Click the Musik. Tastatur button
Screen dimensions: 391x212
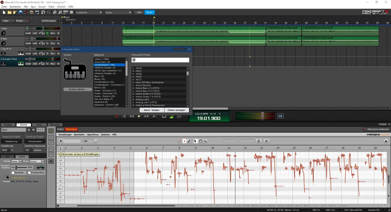coord(152,110)
